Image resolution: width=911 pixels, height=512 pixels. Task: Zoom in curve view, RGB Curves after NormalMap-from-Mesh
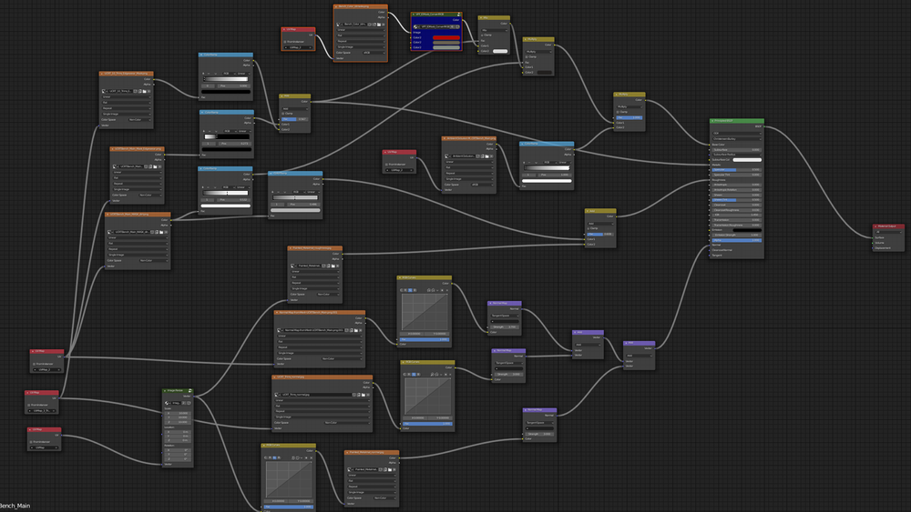point(429,290)
